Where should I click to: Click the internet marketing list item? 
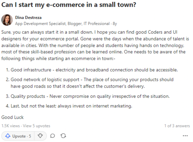72,106
